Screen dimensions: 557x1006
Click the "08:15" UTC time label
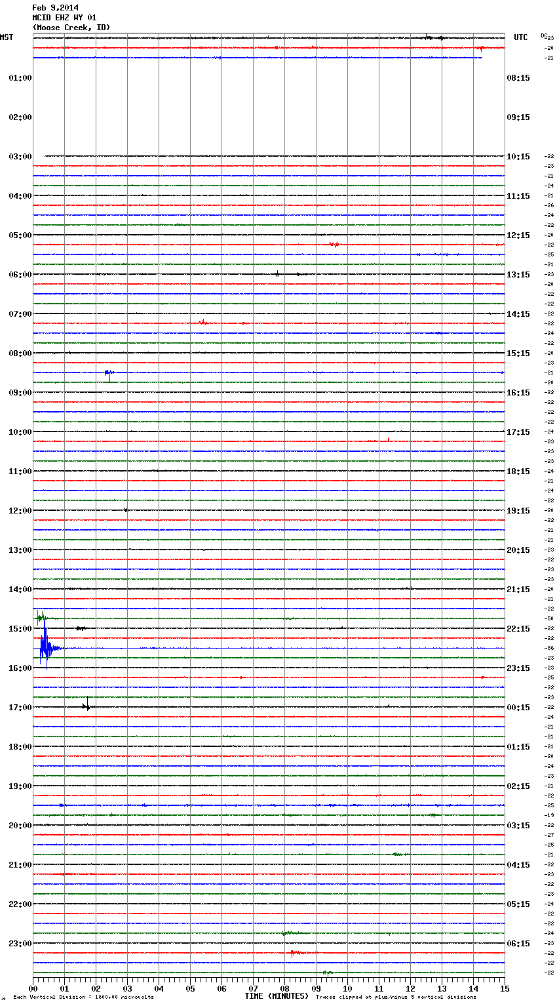(x=518, y=78)
